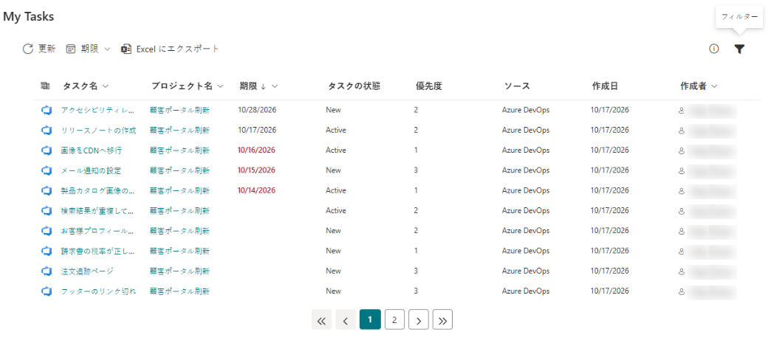This screenshot has height=343, width=768.
Task: Open 顧客ポータル刷新 project in アクセシビリティレ... row
Action: coord(179,110)
